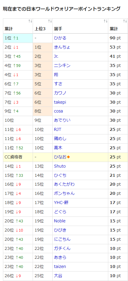Open player Noble link
This screenshot has height=281, width=128.
pos(60,221)
